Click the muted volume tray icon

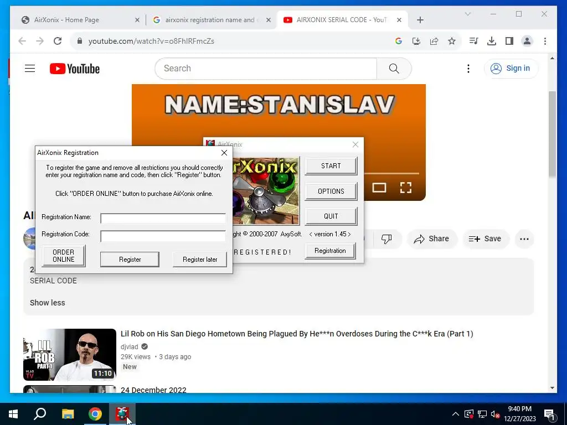[x=496, y=414]
